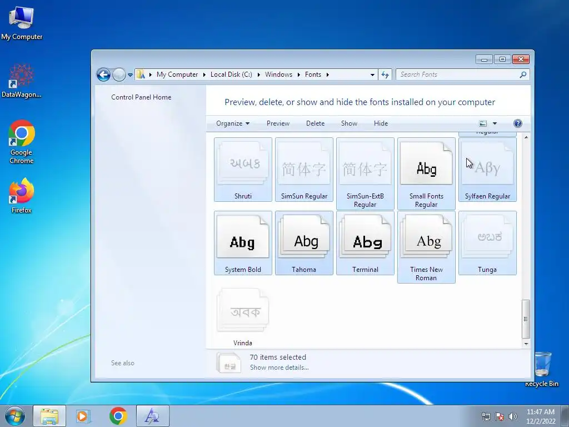
Task: Click the address bar folder icon
Action: (x=141, y=75)
